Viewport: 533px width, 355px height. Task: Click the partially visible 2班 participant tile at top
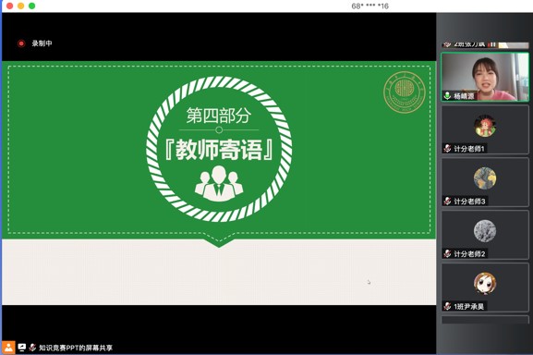pyautogui.click(x=485, y=44)
